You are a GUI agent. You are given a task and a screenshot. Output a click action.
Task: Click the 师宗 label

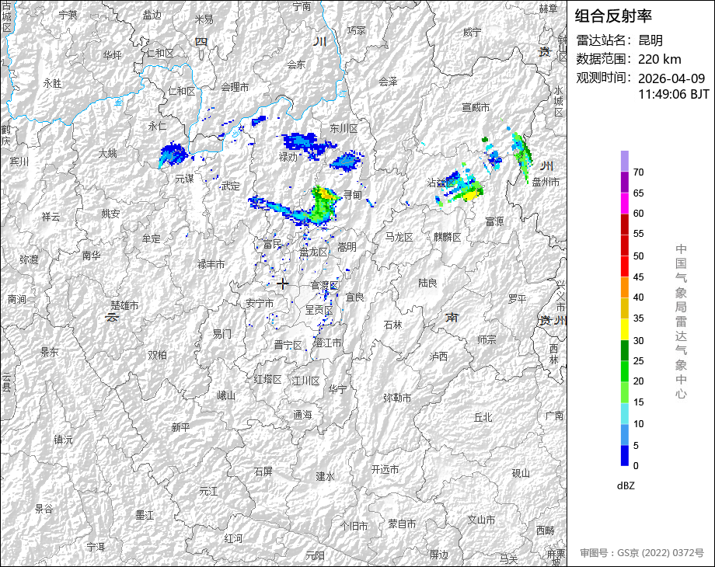pos(487,339)
